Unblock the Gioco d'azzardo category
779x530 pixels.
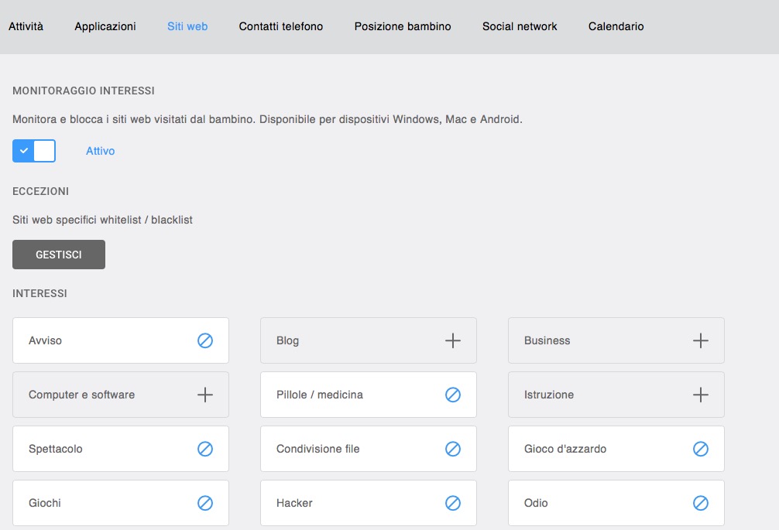(701, 449)
